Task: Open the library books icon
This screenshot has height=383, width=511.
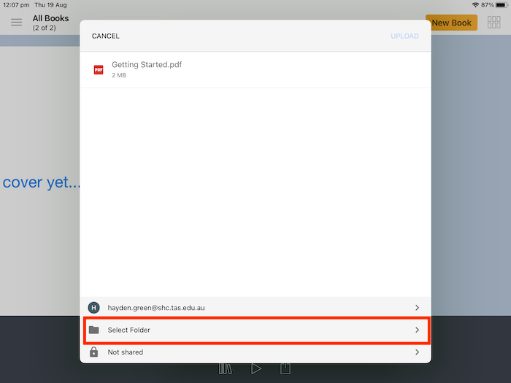Action: click(x=225, y=368)
